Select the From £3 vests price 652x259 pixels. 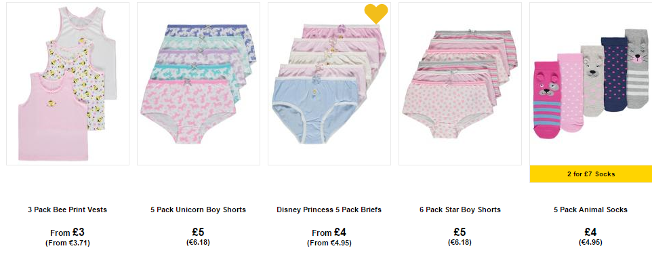[x=67, y=233]
